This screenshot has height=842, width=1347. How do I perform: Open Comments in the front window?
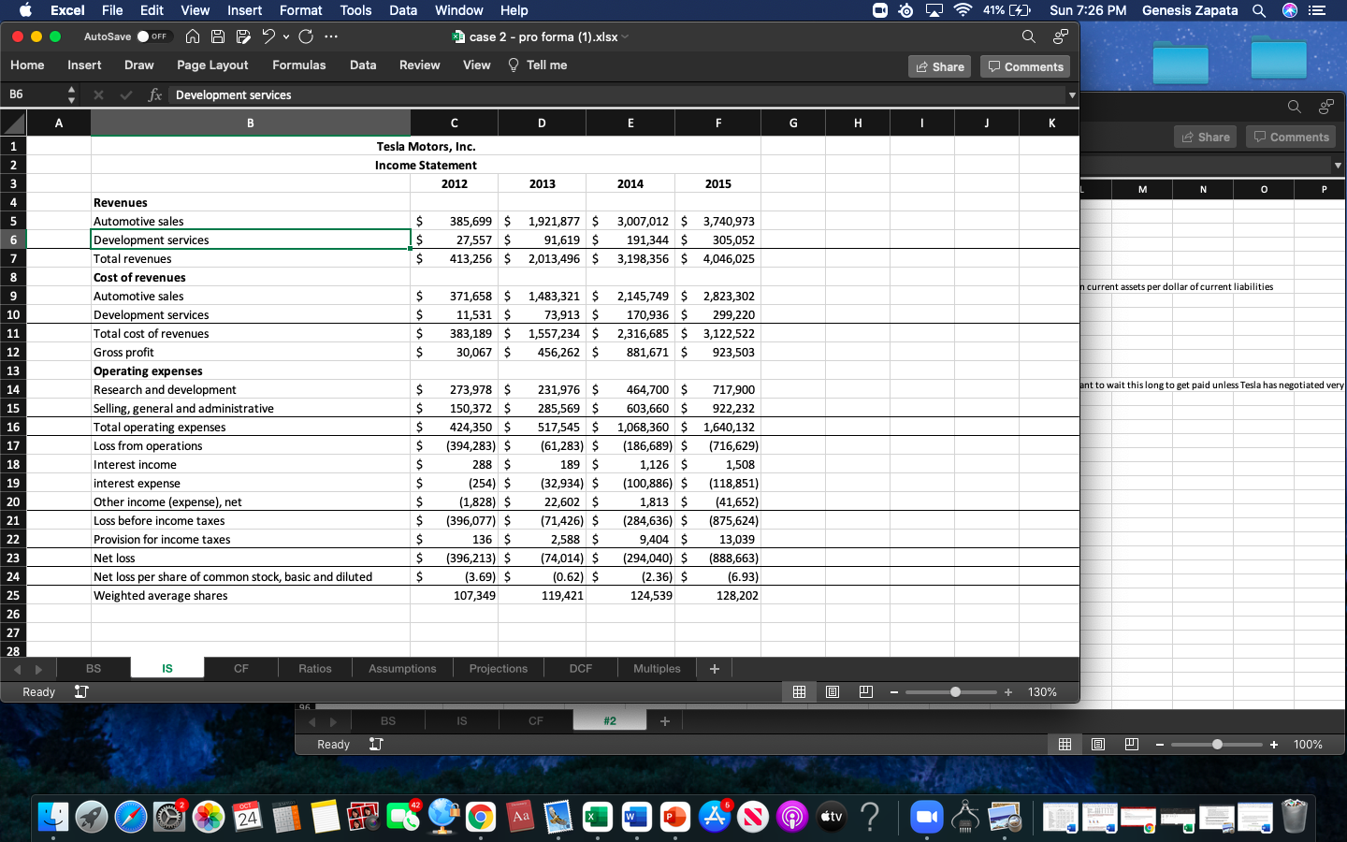tap(1025, 66)
